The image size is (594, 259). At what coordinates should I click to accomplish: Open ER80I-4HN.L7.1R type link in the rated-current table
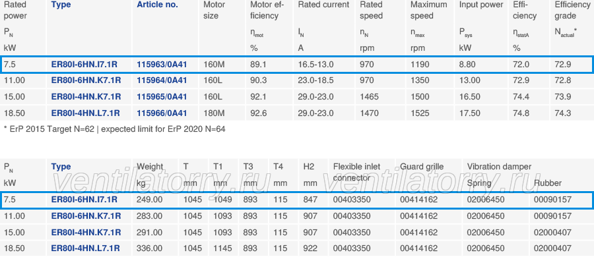coord(86,113)
